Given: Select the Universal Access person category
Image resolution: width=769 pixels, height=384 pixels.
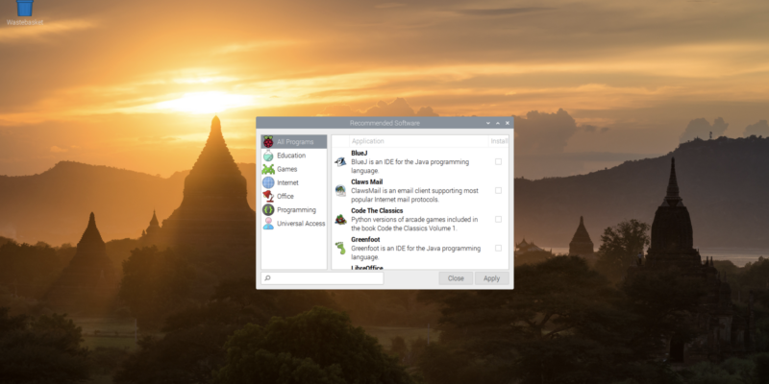Looking at the screenshot, I should (294, 224).
